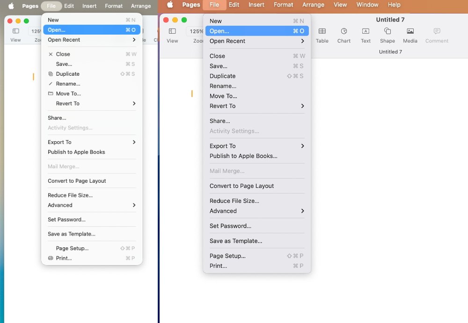Add a Text box from the right toolbar
This screenshot has height=323, width=468.
coord(366,31)
